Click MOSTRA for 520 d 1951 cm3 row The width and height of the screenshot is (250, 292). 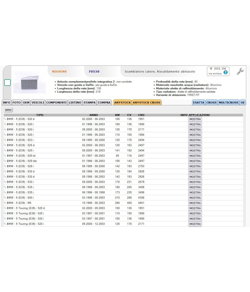pyautogui.click(x=195, y=119)
